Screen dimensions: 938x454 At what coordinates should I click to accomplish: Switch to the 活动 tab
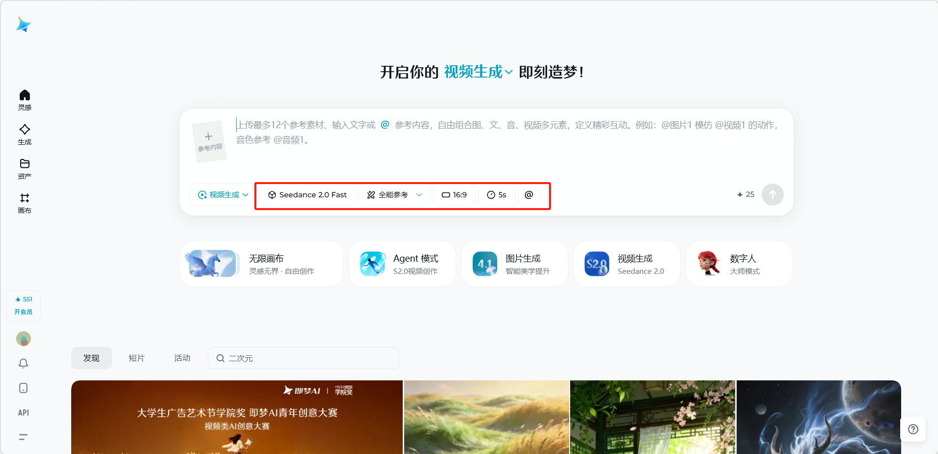(182, 358)
